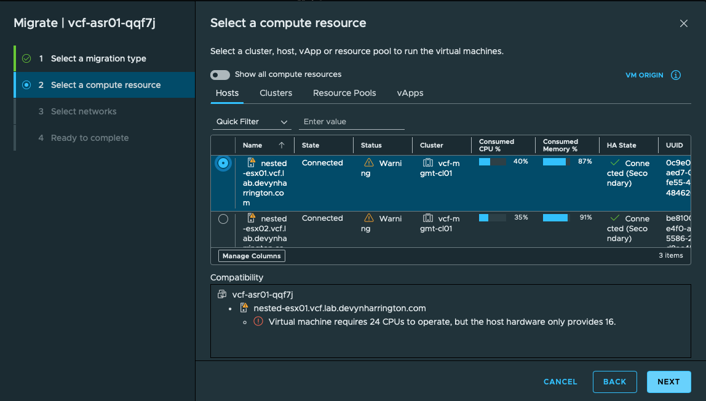Click the '3 items' count text
The width and height of the screenshot is (706, 401).
click(671, 255)
